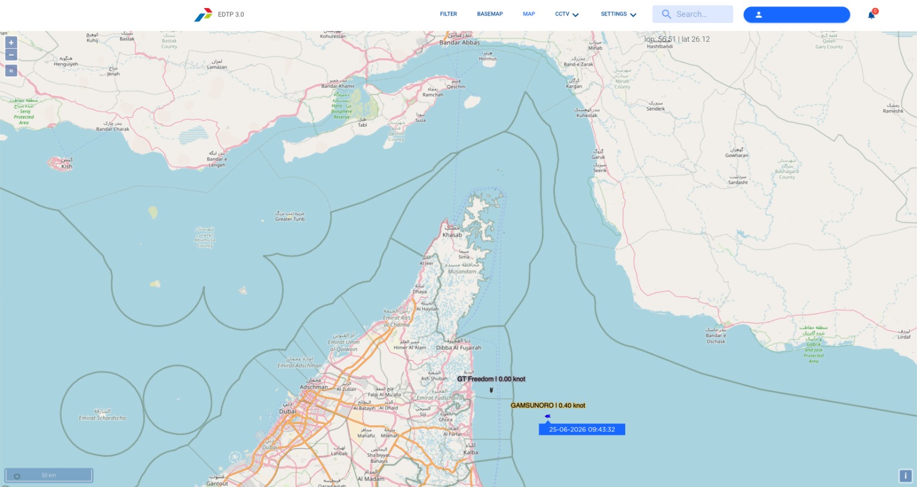Screen dimensions: 917x487
Task: Click the GAMSUNORO 0.40 knot label
Action: (x=548, y=406)
